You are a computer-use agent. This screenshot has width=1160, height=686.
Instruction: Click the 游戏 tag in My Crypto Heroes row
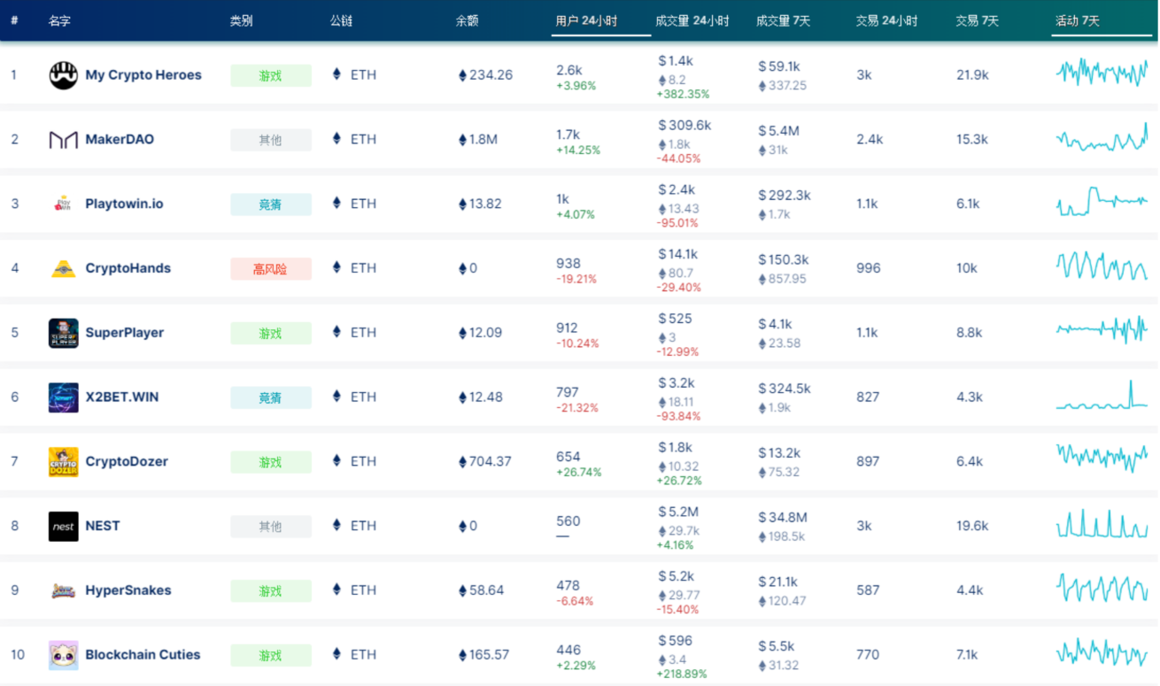coord(271,75)
